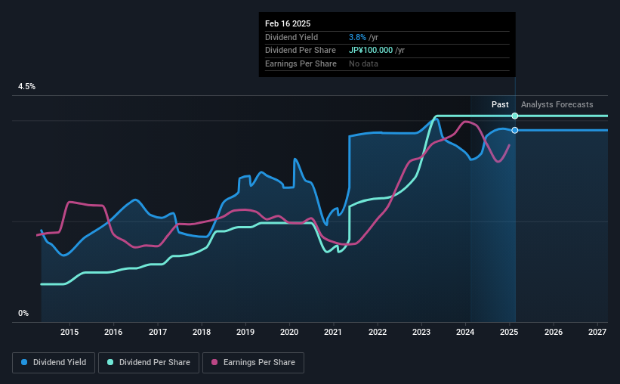Click the Past section label

(x=500, y=104)
